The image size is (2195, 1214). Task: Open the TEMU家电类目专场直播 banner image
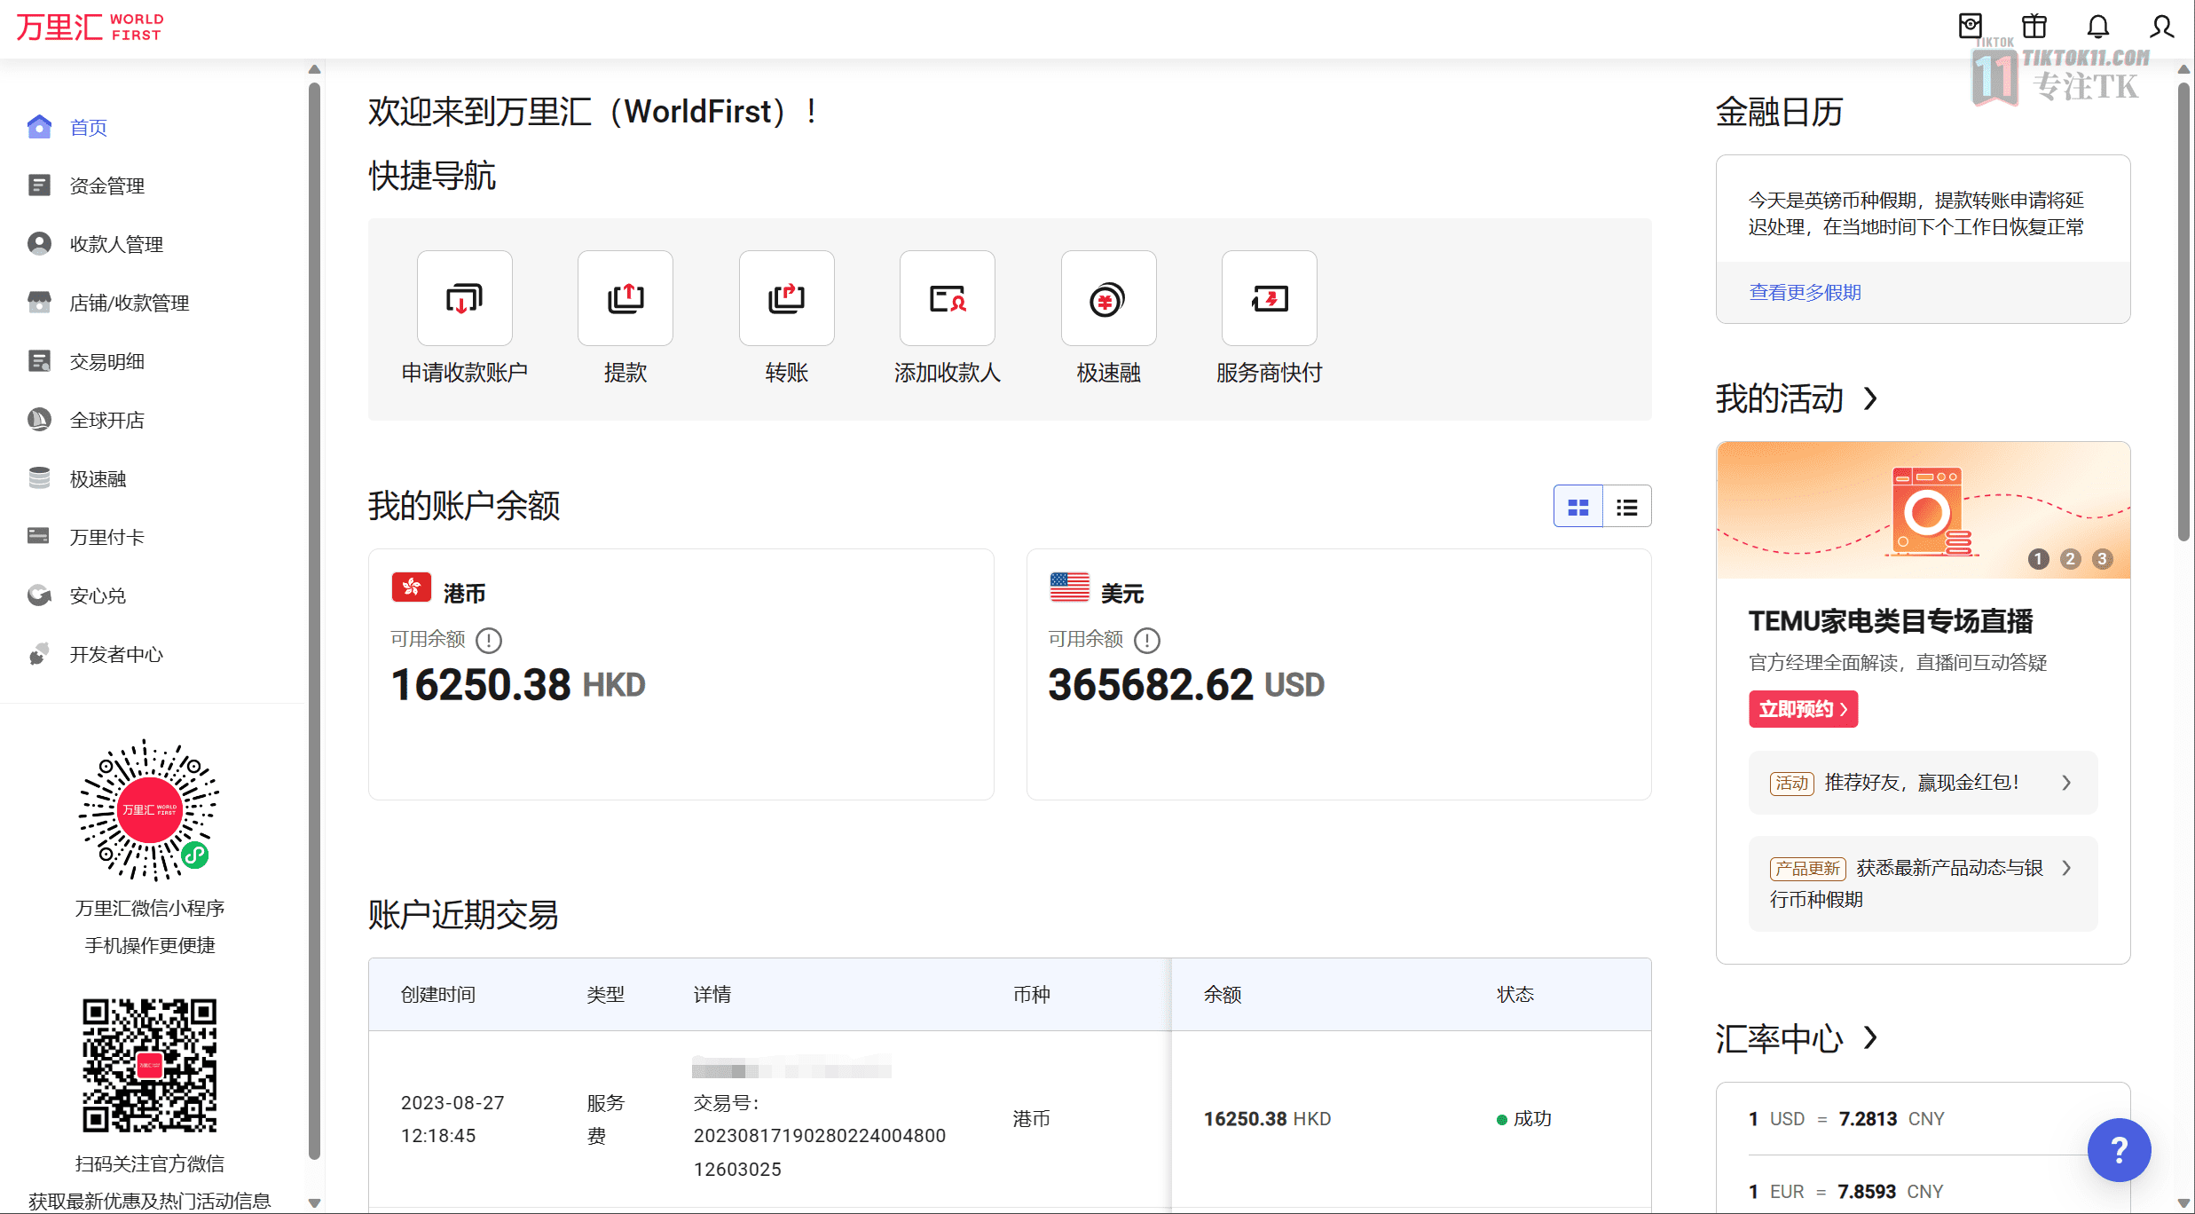coord(1923,510)
